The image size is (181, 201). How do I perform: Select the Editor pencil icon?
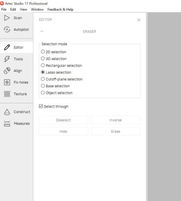pos(7,47)
